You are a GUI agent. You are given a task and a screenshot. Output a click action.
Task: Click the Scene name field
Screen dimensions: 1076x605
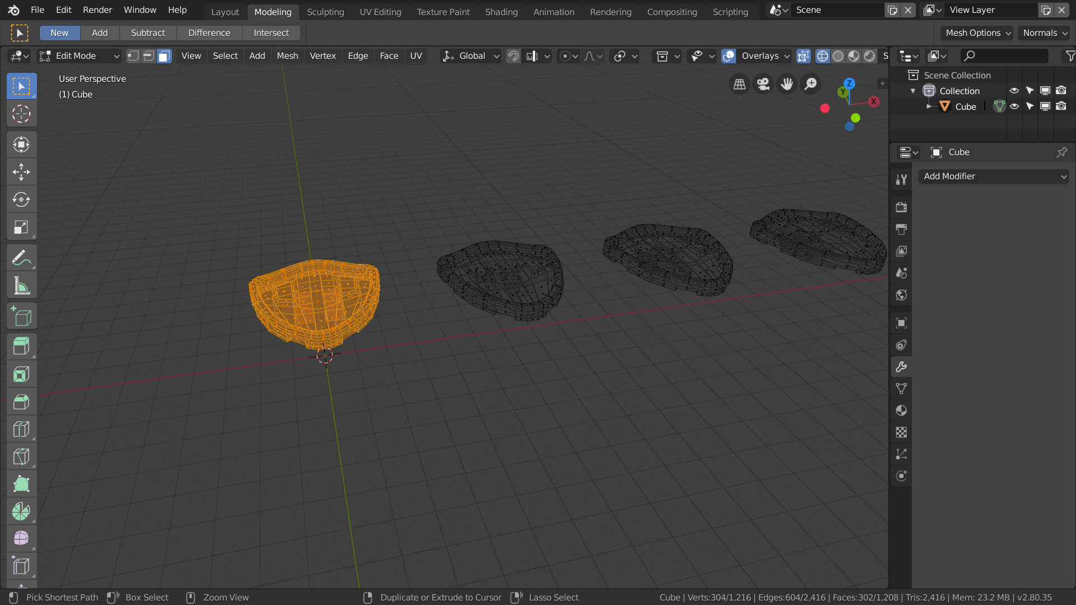(837, 10)
